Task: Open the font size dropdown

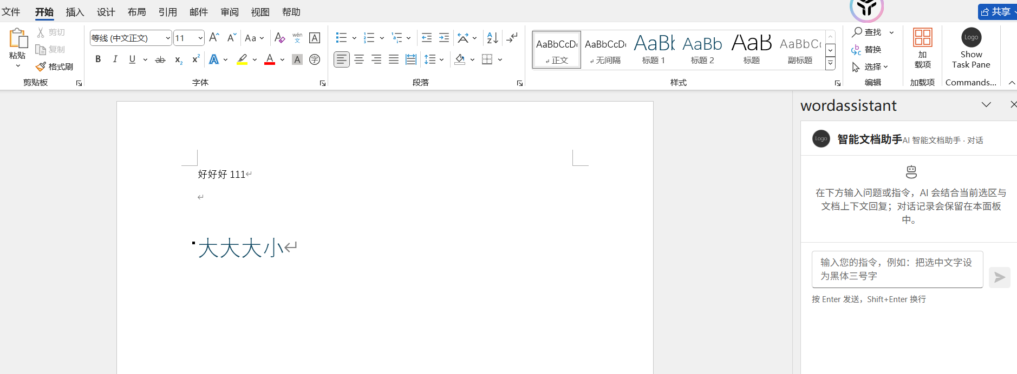Action: pos(200,38)
